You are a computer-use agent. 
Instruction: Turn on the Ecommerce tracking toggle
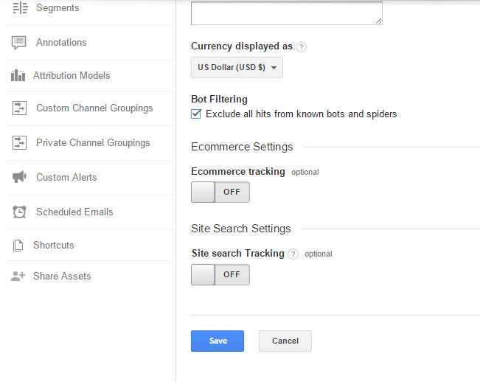click(x=220, y=192)
